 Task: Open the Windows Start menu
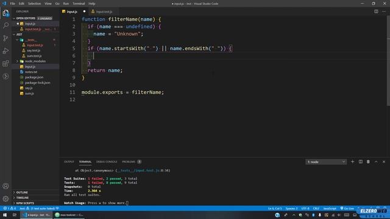click(5, 215)
